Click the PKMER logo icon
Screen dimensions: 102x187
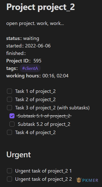coord(79,180)
